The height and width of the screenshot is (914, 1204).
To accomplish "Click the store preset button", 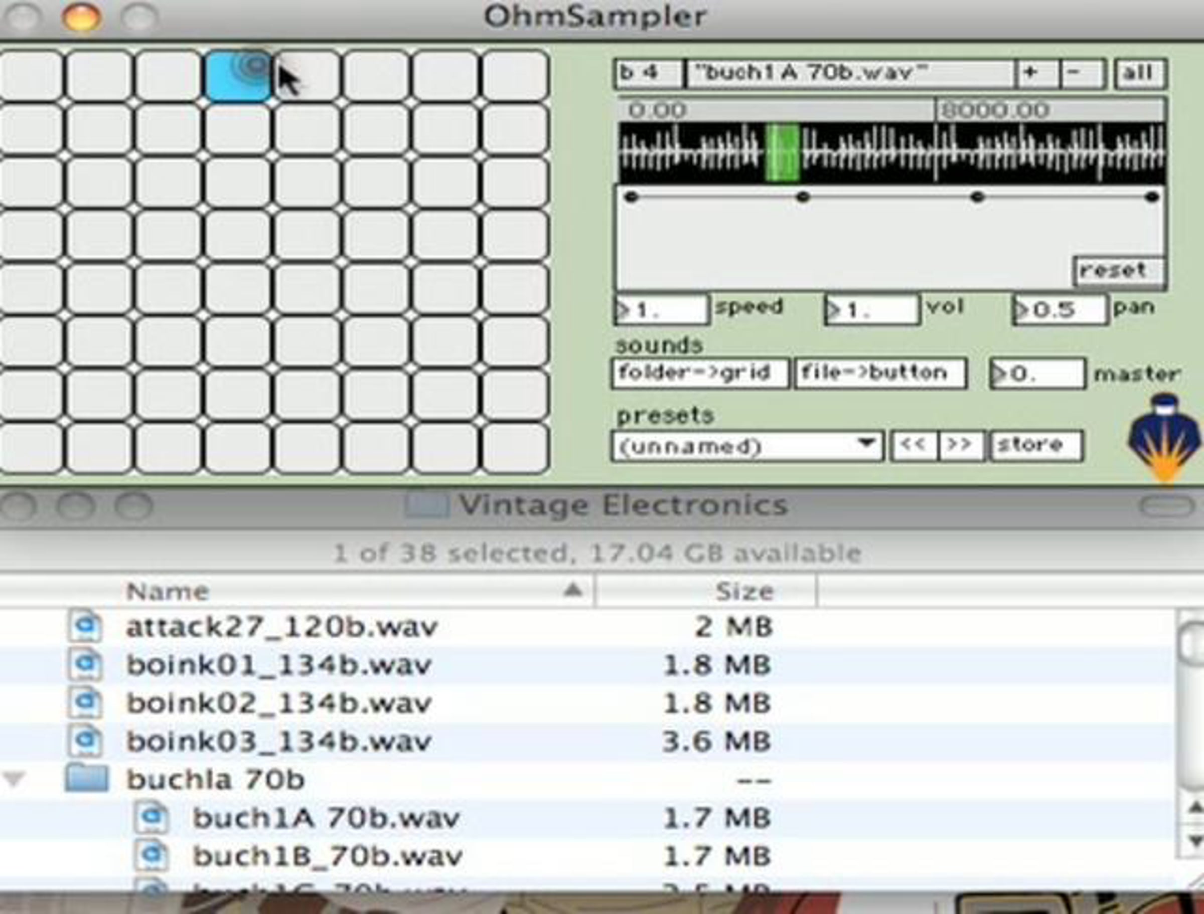I will [x=1036, y=446].
